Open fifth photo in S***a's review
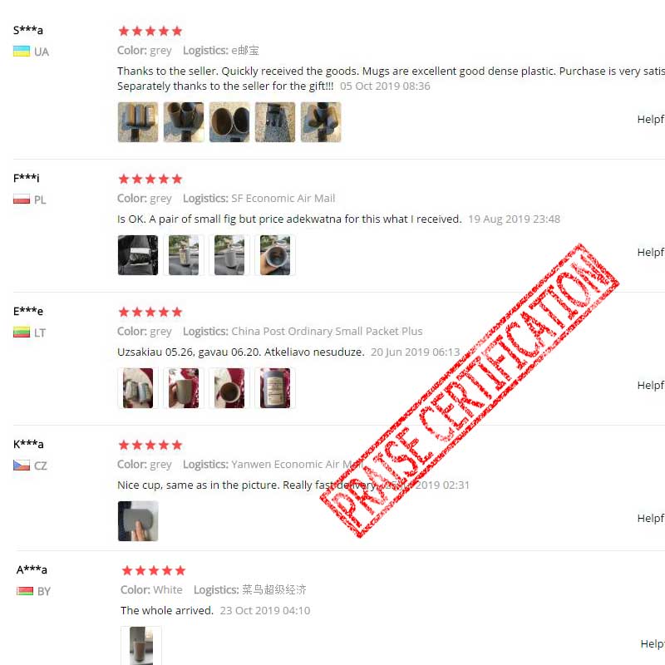 [321, 122]
